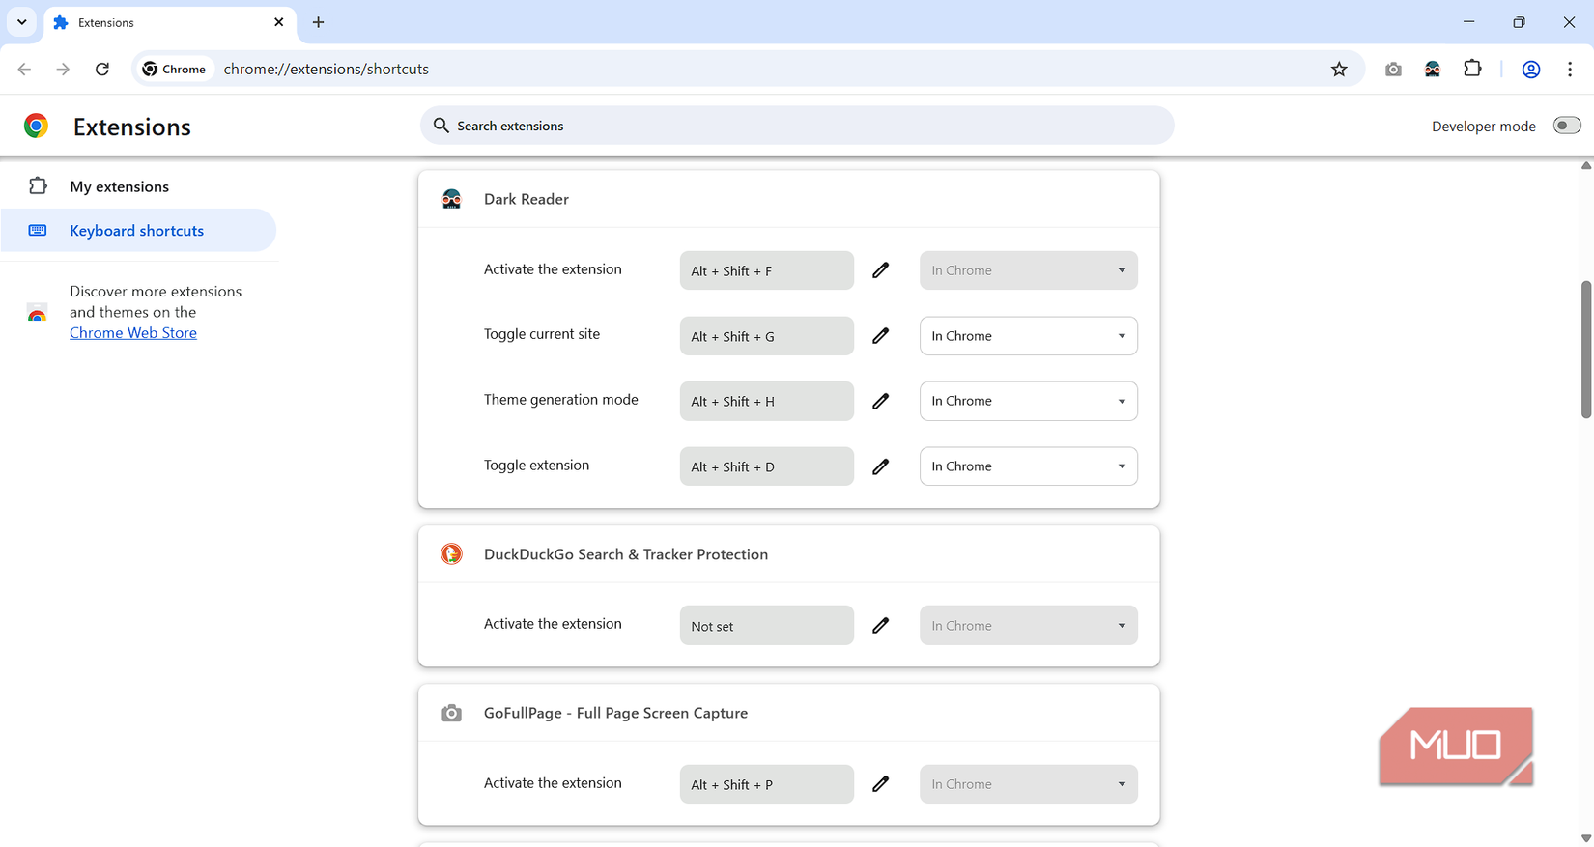Screen dimensions: 1594x847
Task: Open Dark Reader icon in browser toolbar
Action: click(x=1433, y=70)
